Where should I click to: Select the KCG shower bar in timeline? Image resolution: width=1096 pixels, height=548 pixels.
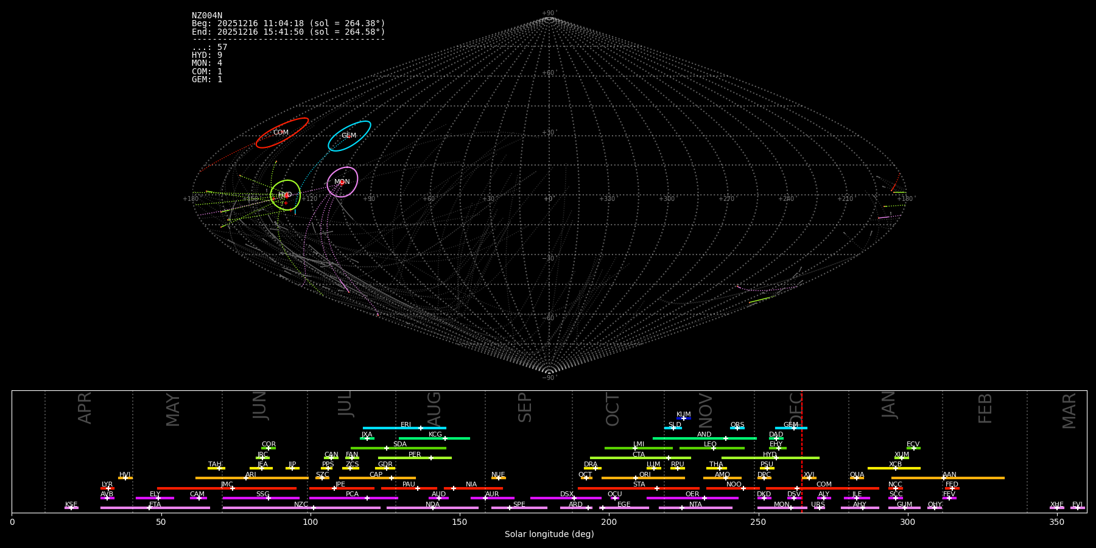tap(434, 438)
